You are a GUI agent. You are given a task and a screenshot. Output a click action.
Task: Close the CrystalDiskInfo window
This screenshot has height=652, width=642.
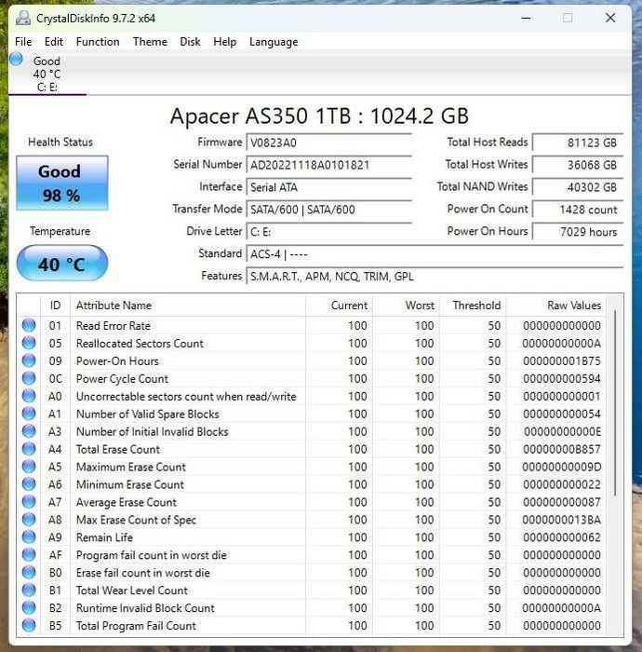pos(610,18)
